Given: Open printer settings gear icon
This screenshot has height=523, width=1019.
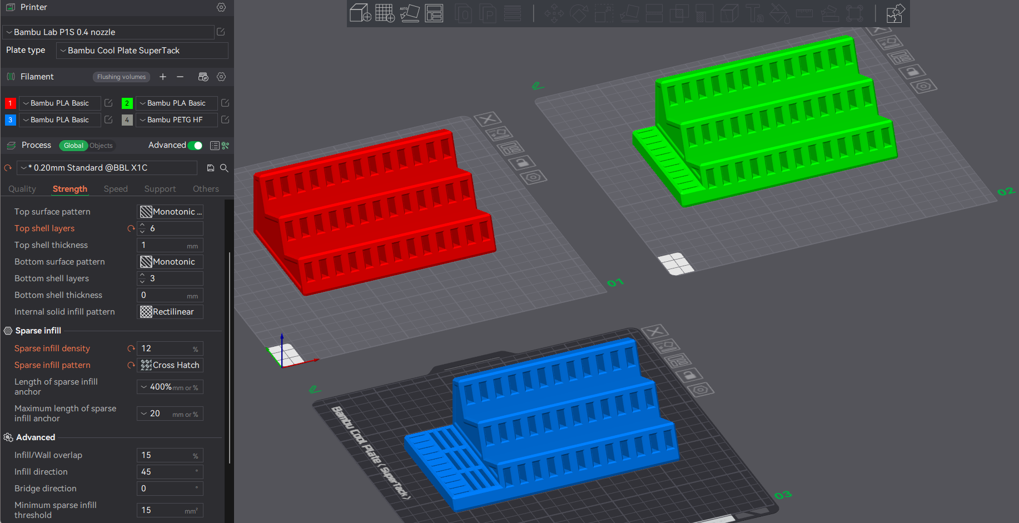Looking at the screenshot, I should click(221, 7).
